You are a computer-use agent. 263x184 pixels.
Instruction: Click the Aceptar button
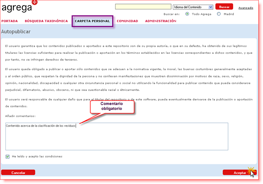point(240,173)
